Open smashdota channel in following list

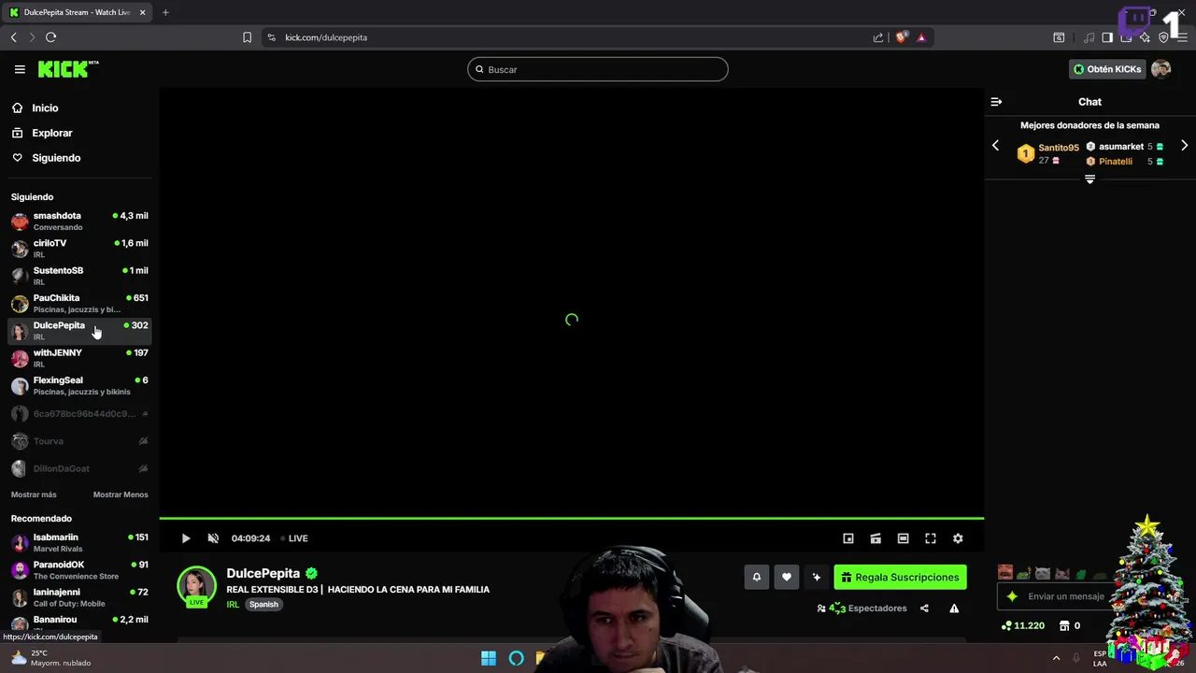click(79, 221)
